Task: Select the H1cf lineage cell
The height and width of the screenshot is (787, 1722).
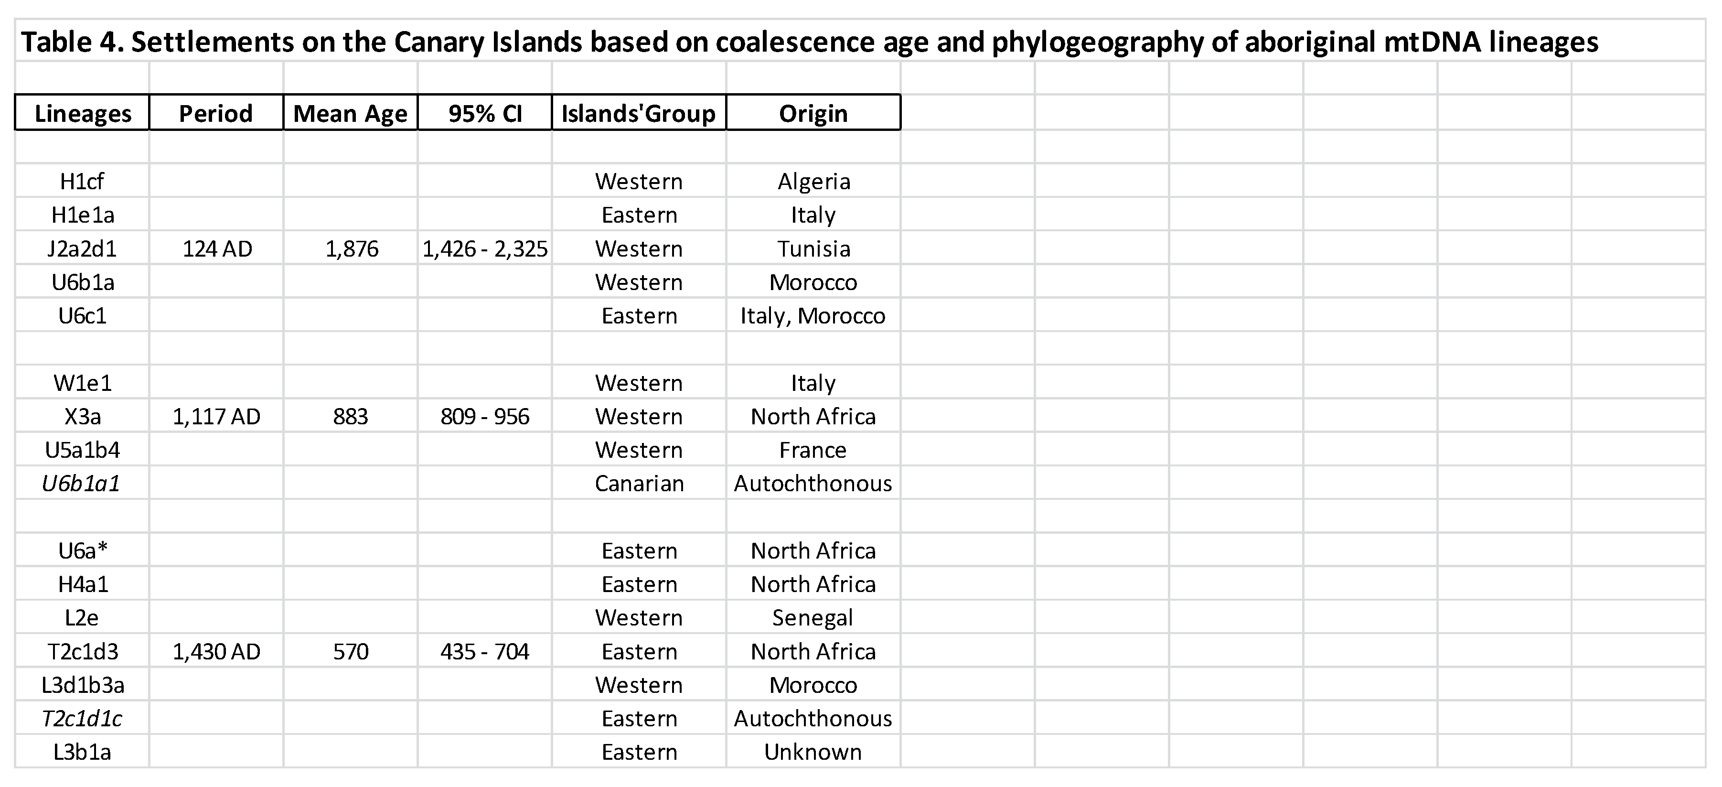Action: [82, 181]
